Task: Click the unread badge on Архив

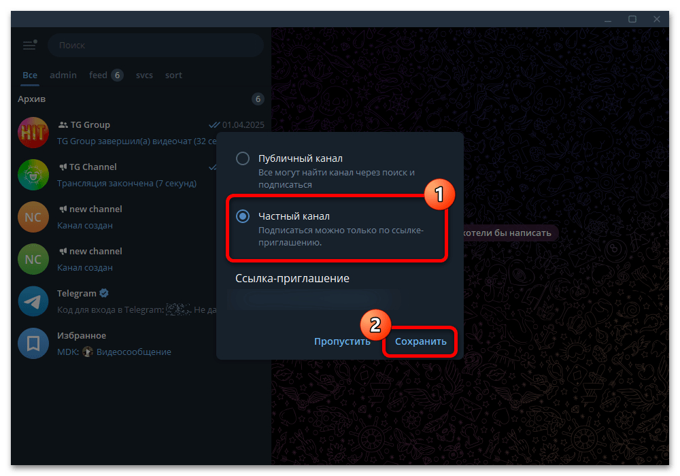Action: click(x=258, y=99)
